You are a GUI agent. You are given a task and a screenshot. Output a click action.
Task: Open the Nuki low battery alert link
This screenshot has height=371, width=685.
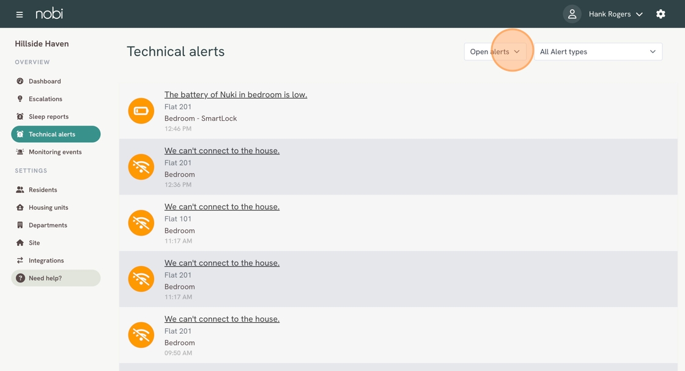pos(235,95)
